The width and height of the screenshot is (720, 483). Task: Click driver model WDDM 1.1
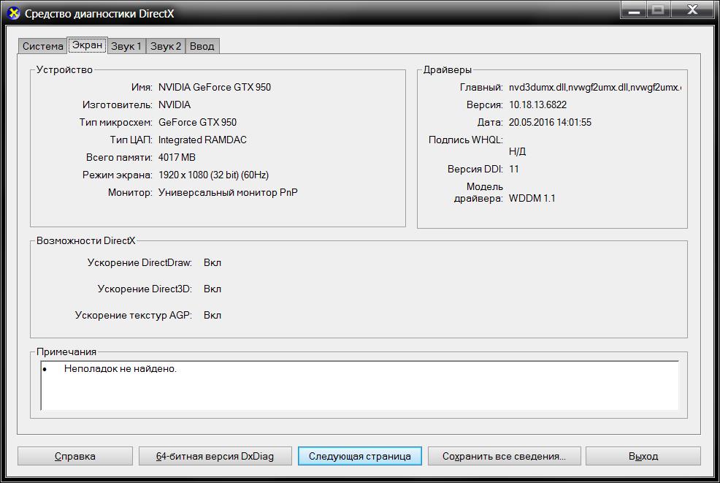tap(532, 199)
